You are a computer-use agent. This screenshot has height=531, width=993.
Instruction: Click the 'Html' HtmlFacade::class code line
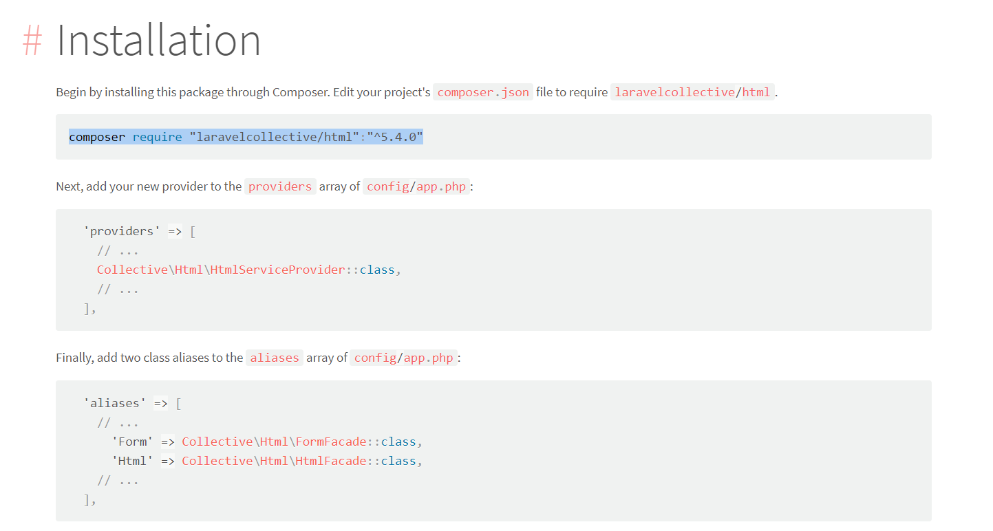click(x=267, y=461)
